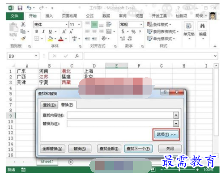Image resolution: width=220 pixels, height=176 pixels.
Task: Click the Save icon in quick access toolbar
Action: (x=20, y=8)
